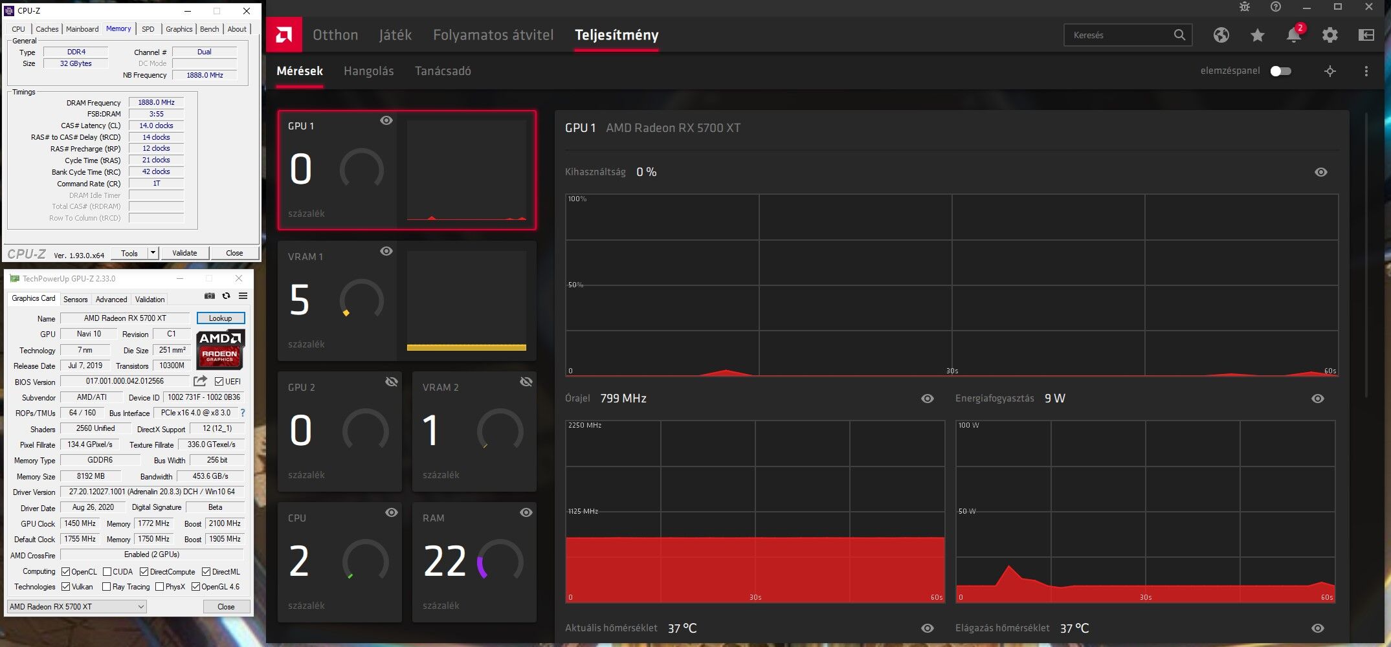1391x647 pixels.
Task: Click the AMD logo home icon
Action: coord(284,35)
